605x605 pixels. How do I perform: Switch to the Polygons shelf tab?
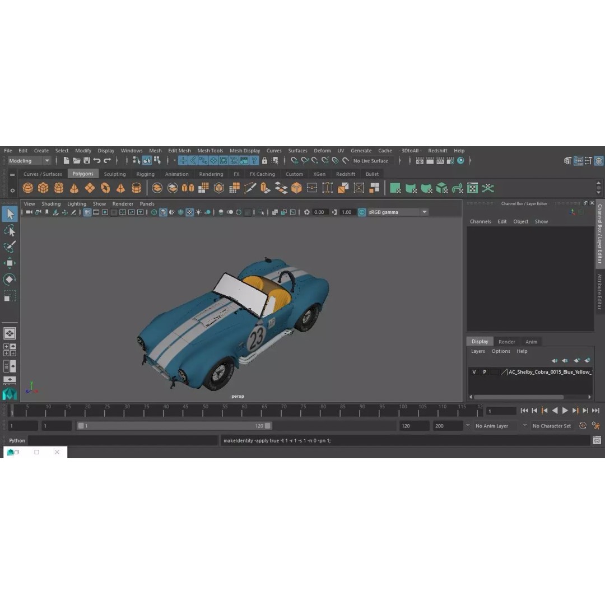coord(83,174)
